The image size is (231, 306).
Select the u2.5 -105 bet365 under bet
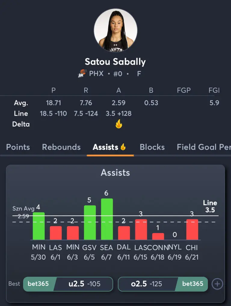(68, 284)
